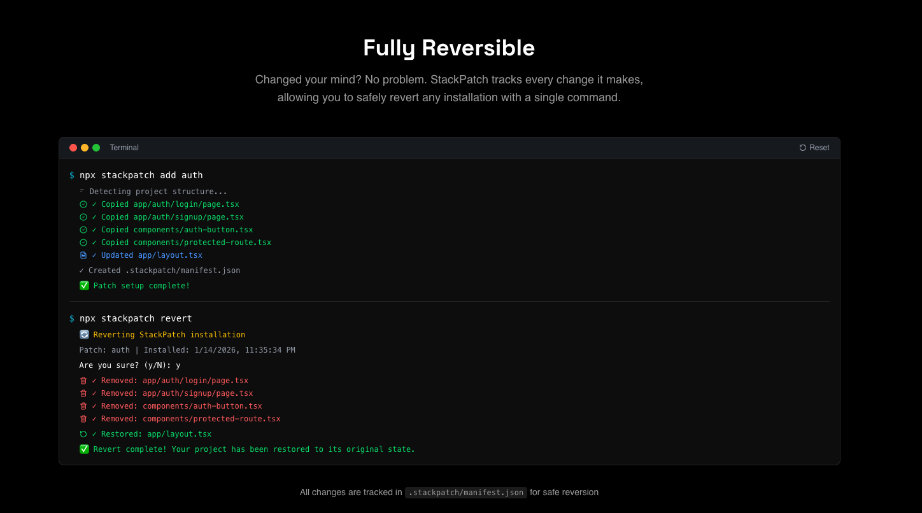Click the trash icon next to Removed app/auth/login/page.tsx
Screen dimensions: 922x513
click(x=83, y=380)
